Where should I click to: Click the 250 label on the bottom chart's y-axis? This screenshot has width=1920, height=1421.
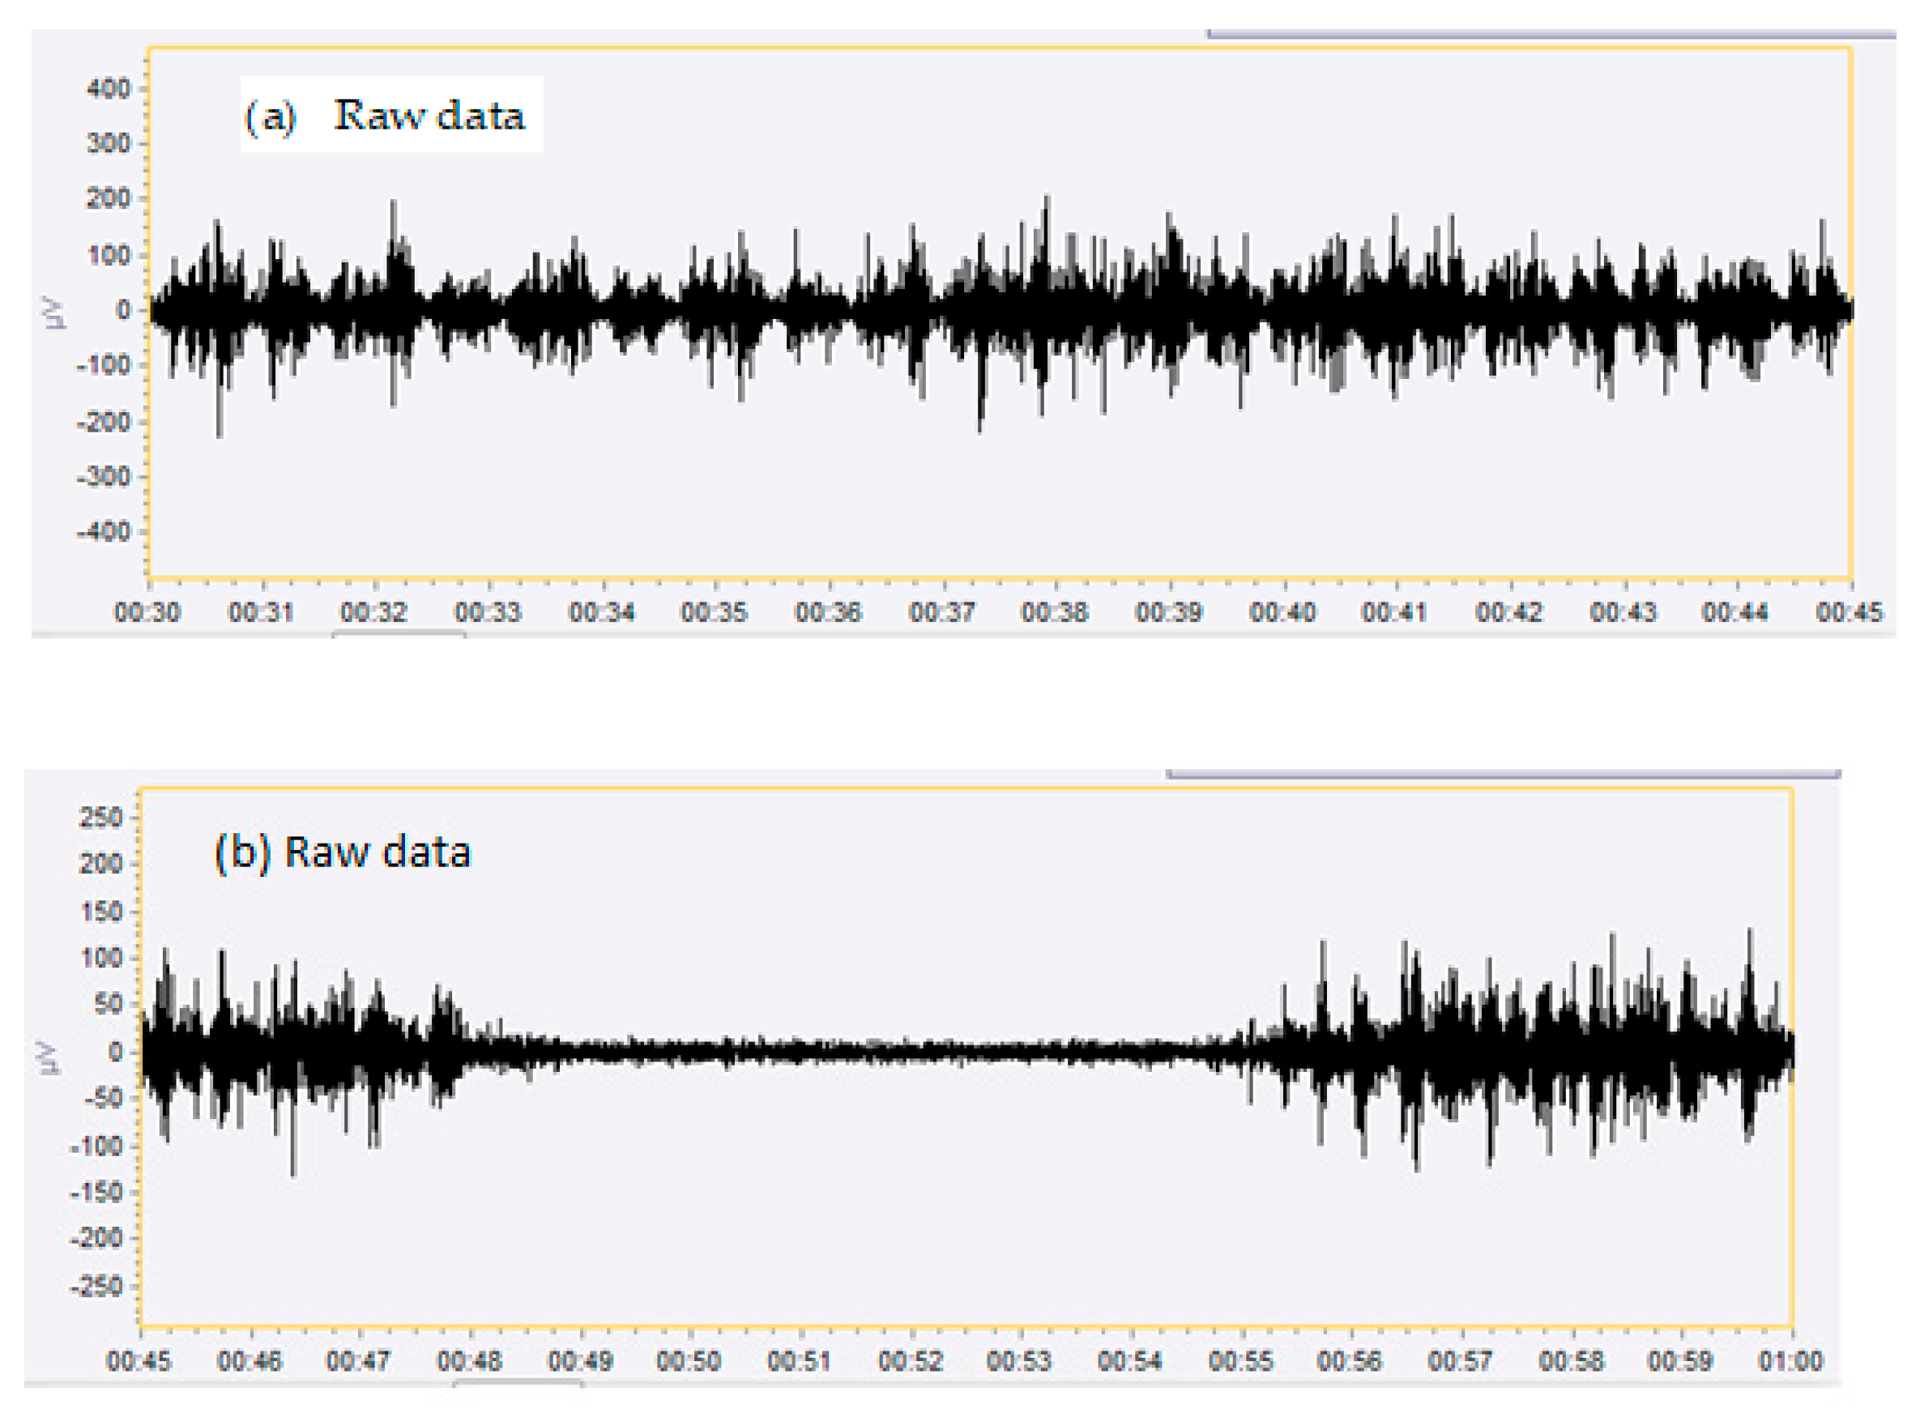(100, 817)
